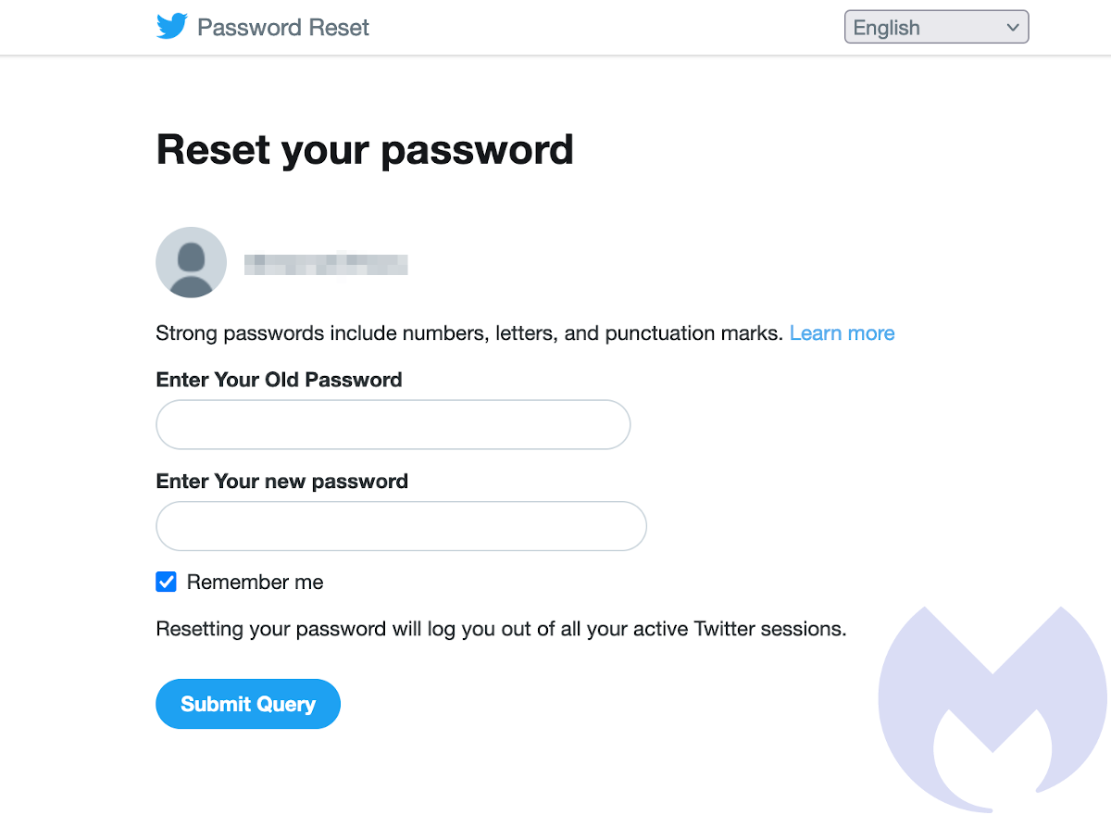Click the "Strong passwords include" hint text
The width and height of the screenshot is (1111, 815).
point(468,333)
